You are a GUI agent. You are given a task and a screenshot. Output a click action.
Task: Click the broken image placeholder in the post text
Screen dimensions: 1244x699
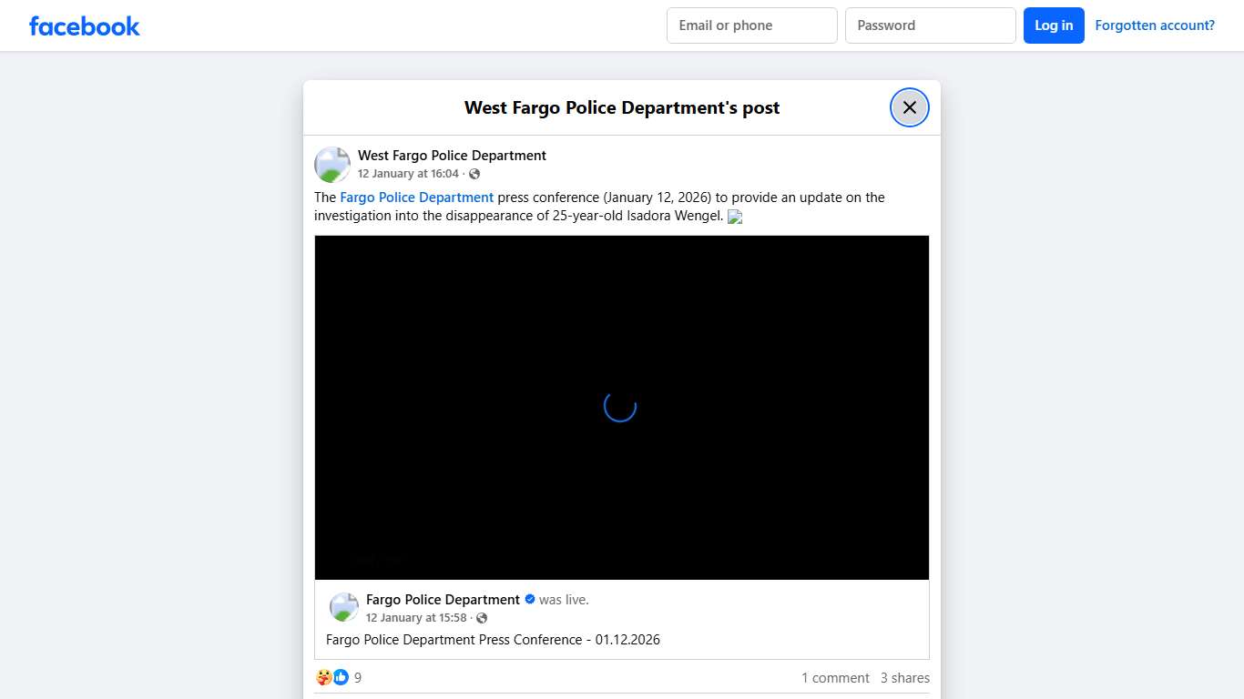(735, 217)
